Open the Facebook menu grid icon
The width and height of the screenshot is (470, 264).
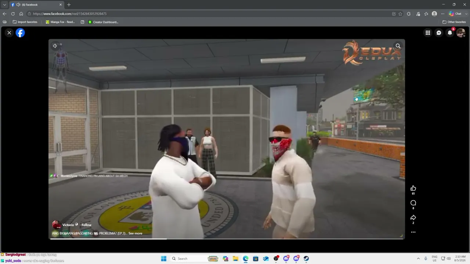point(428,33)
